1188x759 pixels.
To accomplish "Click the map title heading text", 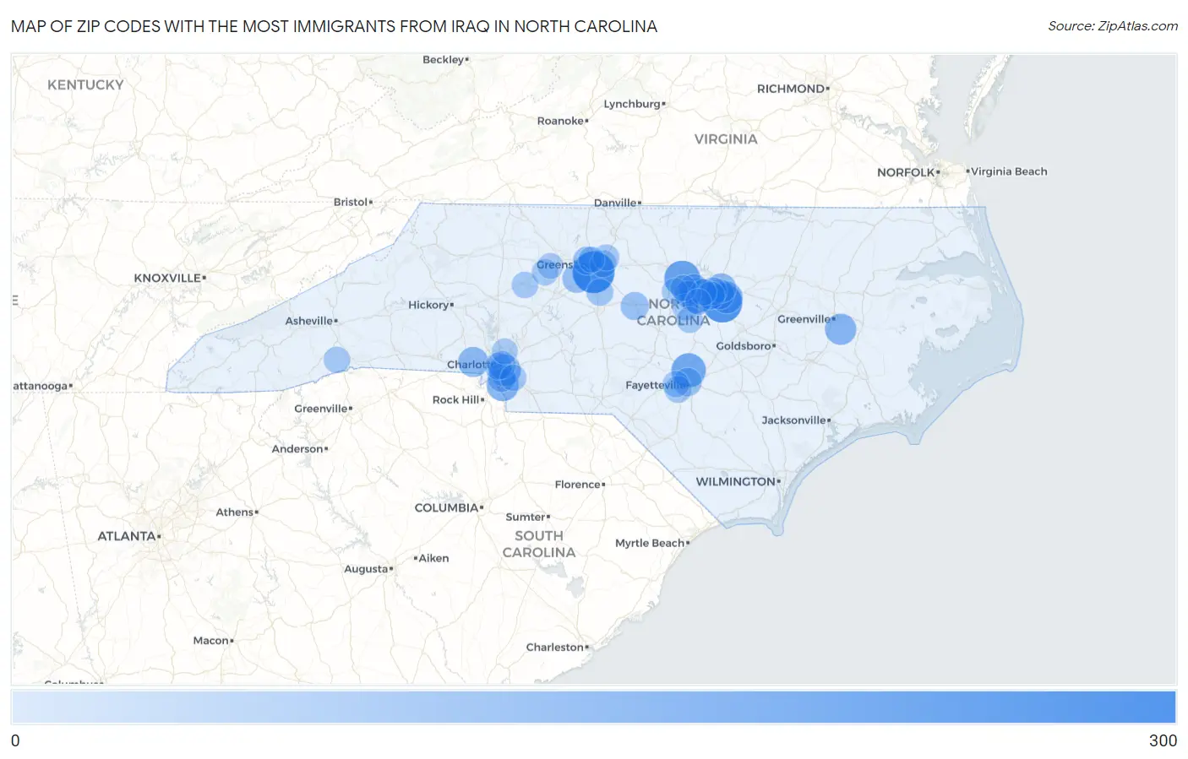I will coord(334,26).
